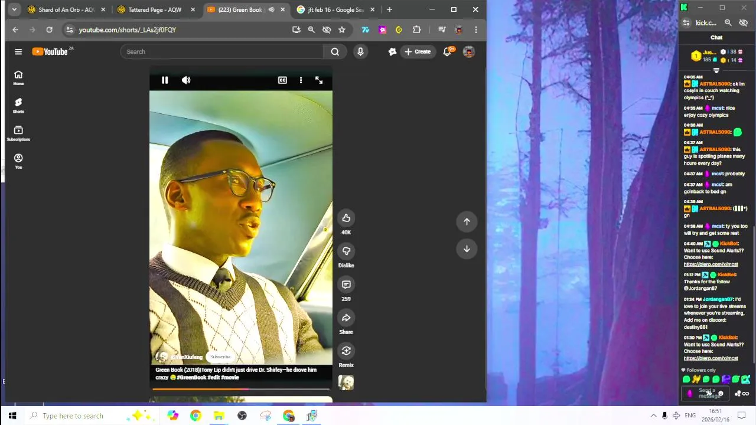Start voice search with microphone
This screenshot has width=756, height=425.
coord(360,52)
